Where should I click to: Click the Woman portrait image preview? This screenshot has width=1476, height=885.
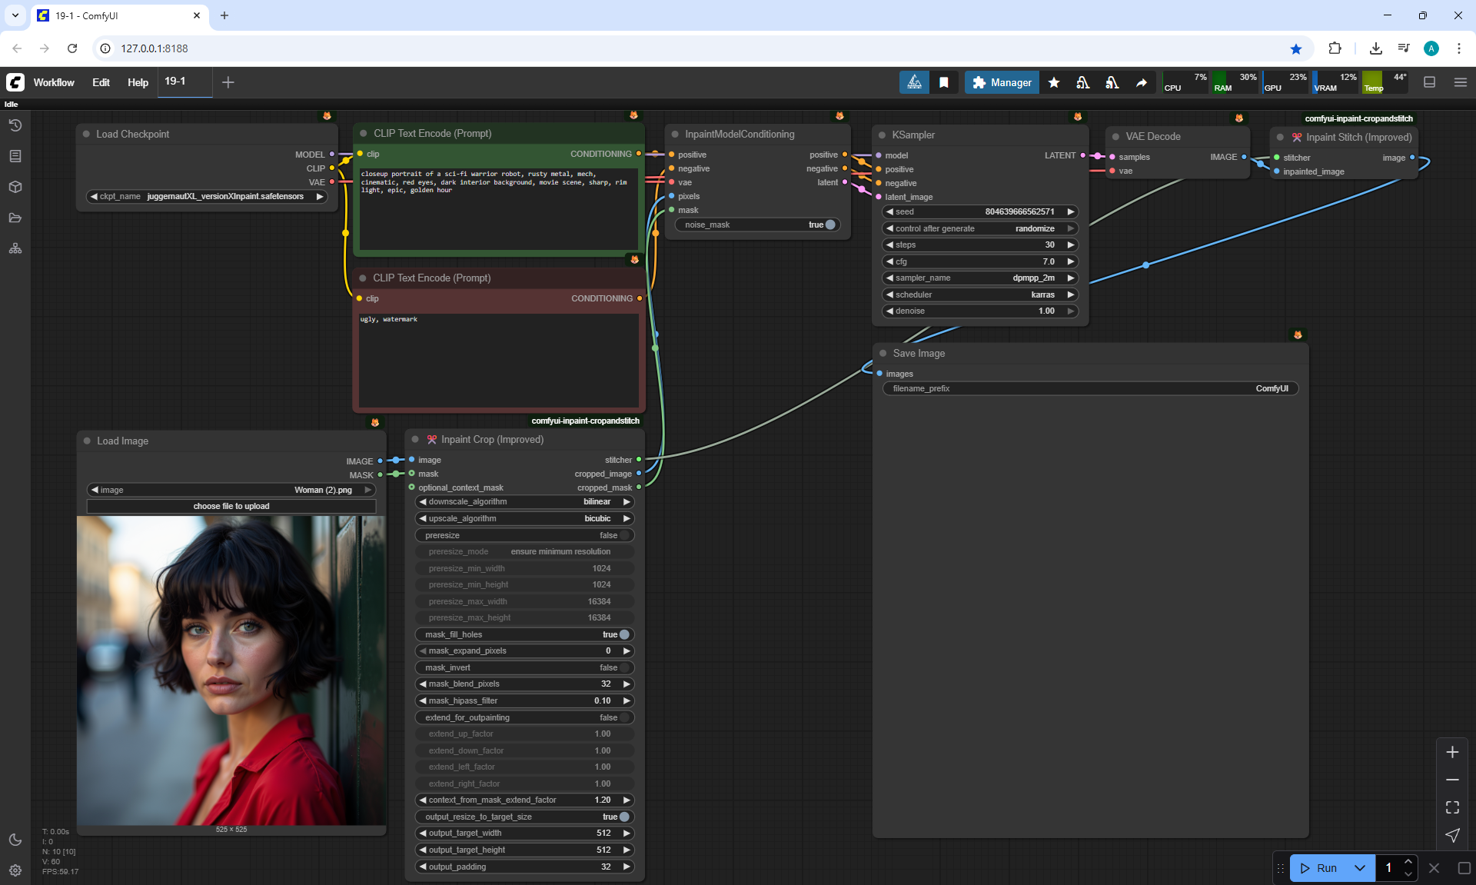pos(231,670)
